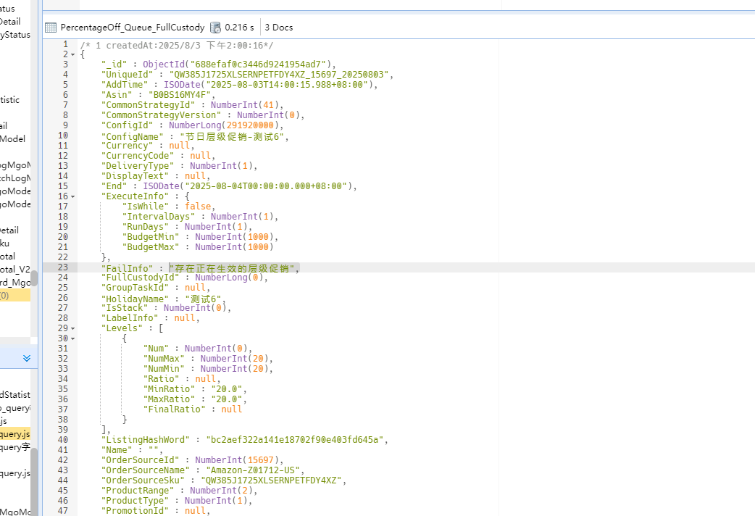Click the ConfigName value 节日层级促销-测试6

(x=232, y=137)
